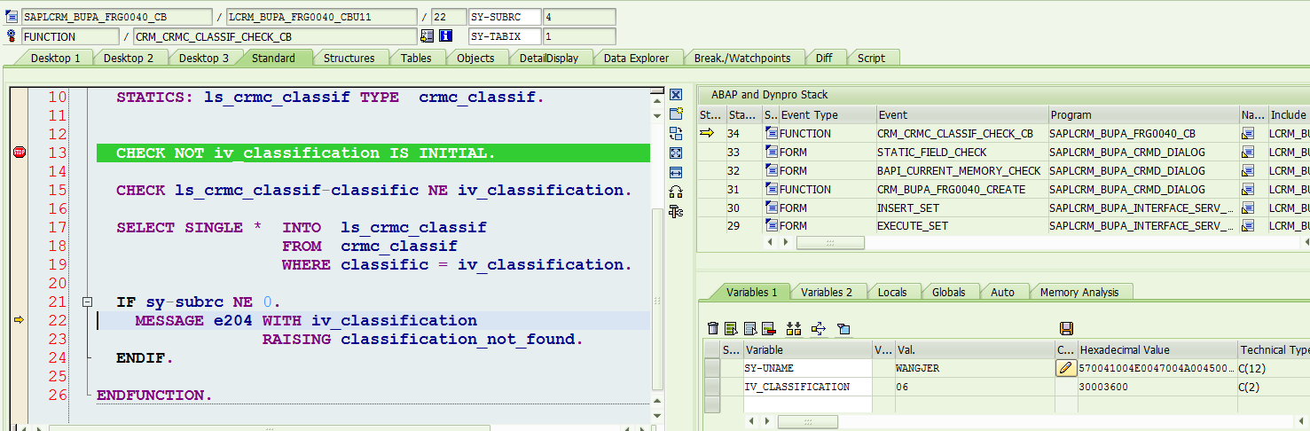Click the maximize-horizontally icon in side toolbar

coord(676,172)
